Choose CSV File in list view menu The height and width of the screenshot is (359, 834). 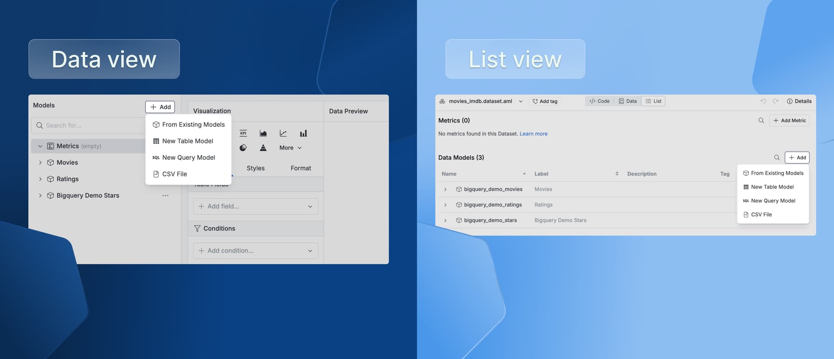coord(761,215)
